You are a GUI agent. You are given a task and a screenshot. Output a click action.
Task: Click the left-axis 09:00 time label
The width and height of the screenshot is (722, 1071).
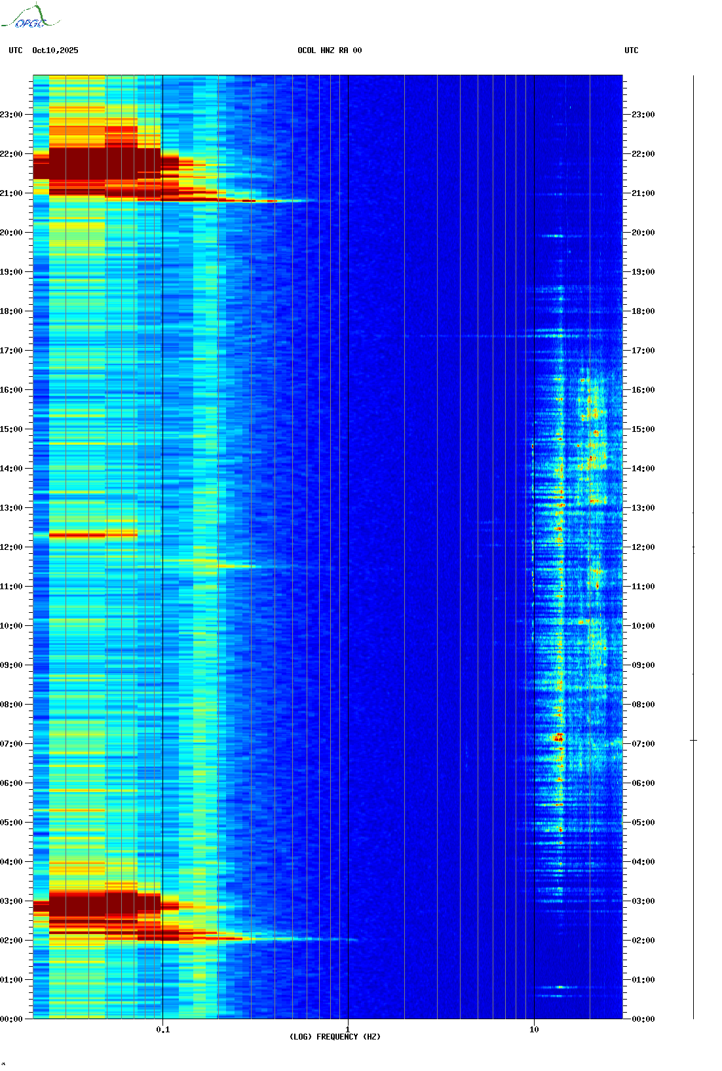(x=11, y=665)
